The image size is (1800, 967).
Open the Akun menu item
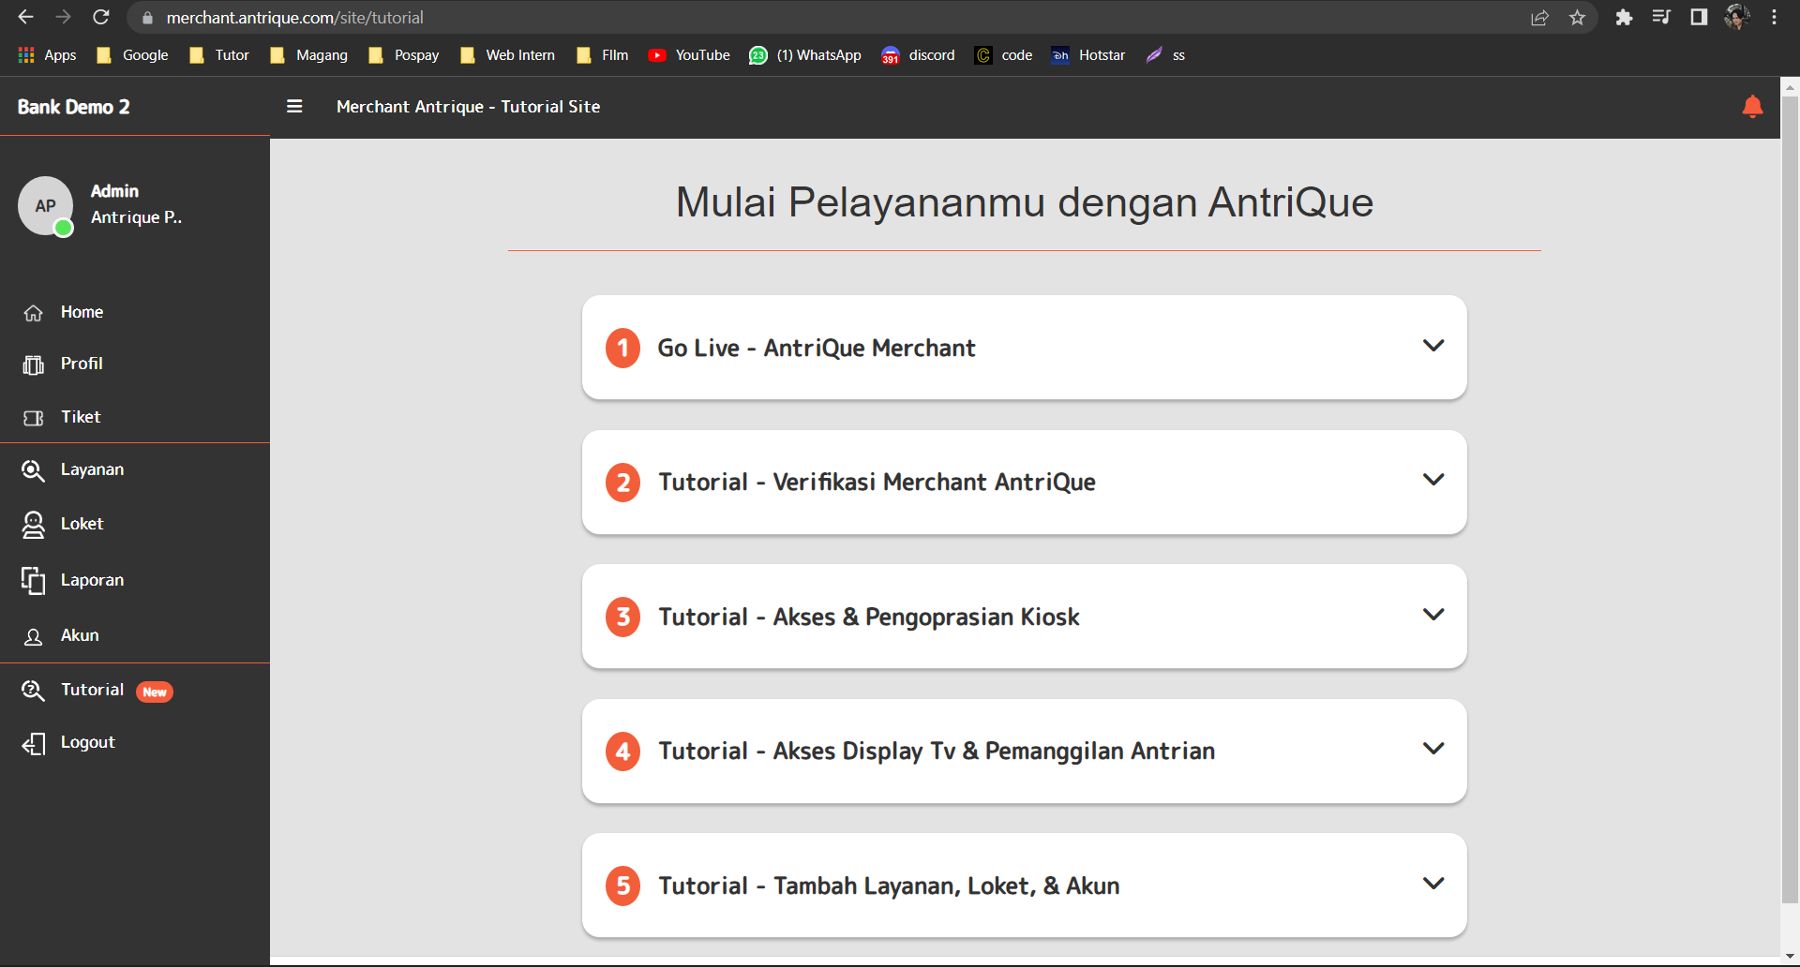pyautogui.click(x=80, y=635)
